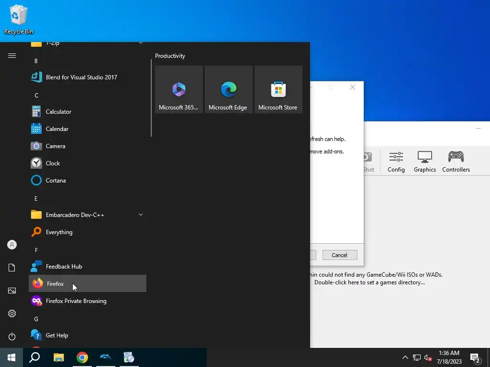Select the Recycle Bin on the desktop
Screen dimensions: 490x367
pos(19,19)
